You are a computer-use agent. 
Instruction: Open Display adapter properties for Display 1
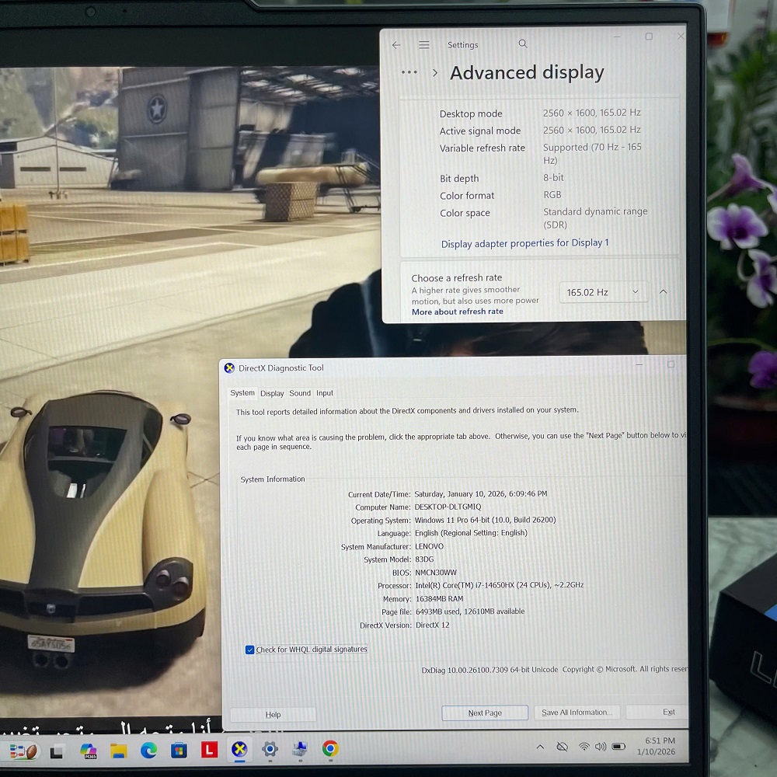pos(524,243)
